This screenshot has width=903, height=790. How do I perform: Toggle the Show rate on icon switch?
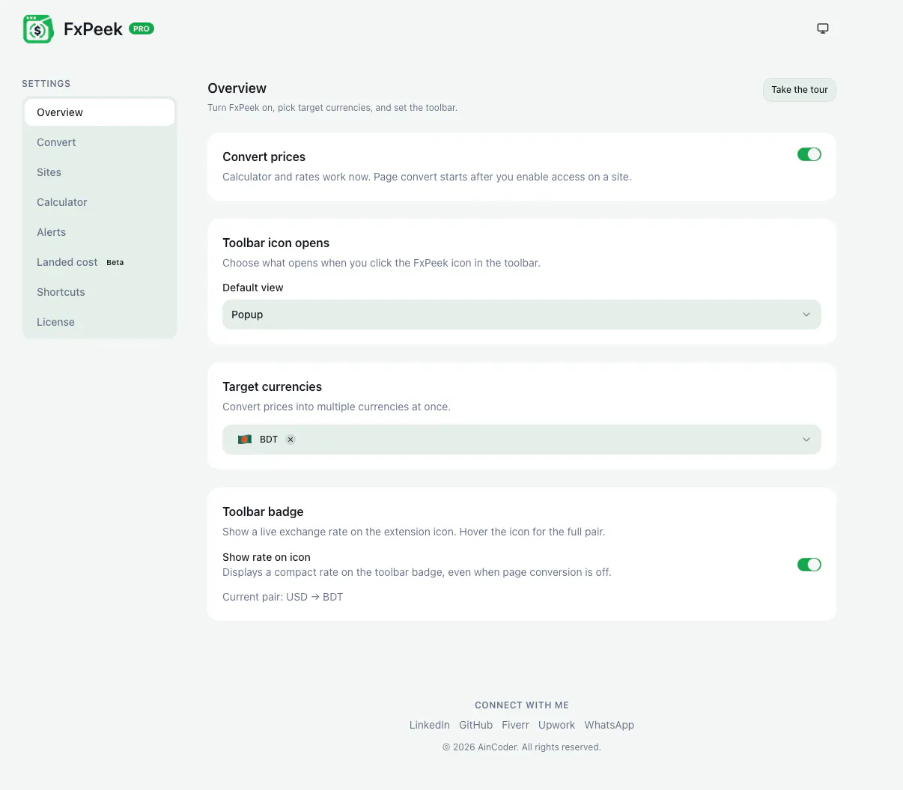click(809, 565)
